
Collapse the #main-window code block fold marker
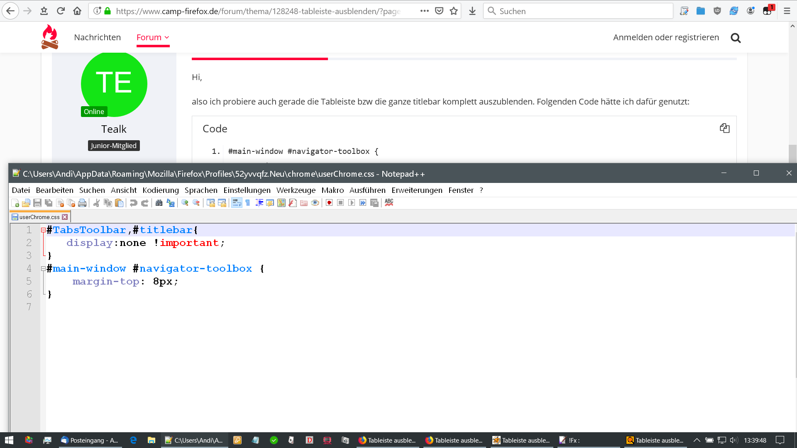point(43,269)
